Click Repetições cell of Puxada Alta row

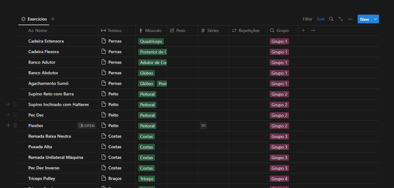pyautogui.click(x=248, y=147)
